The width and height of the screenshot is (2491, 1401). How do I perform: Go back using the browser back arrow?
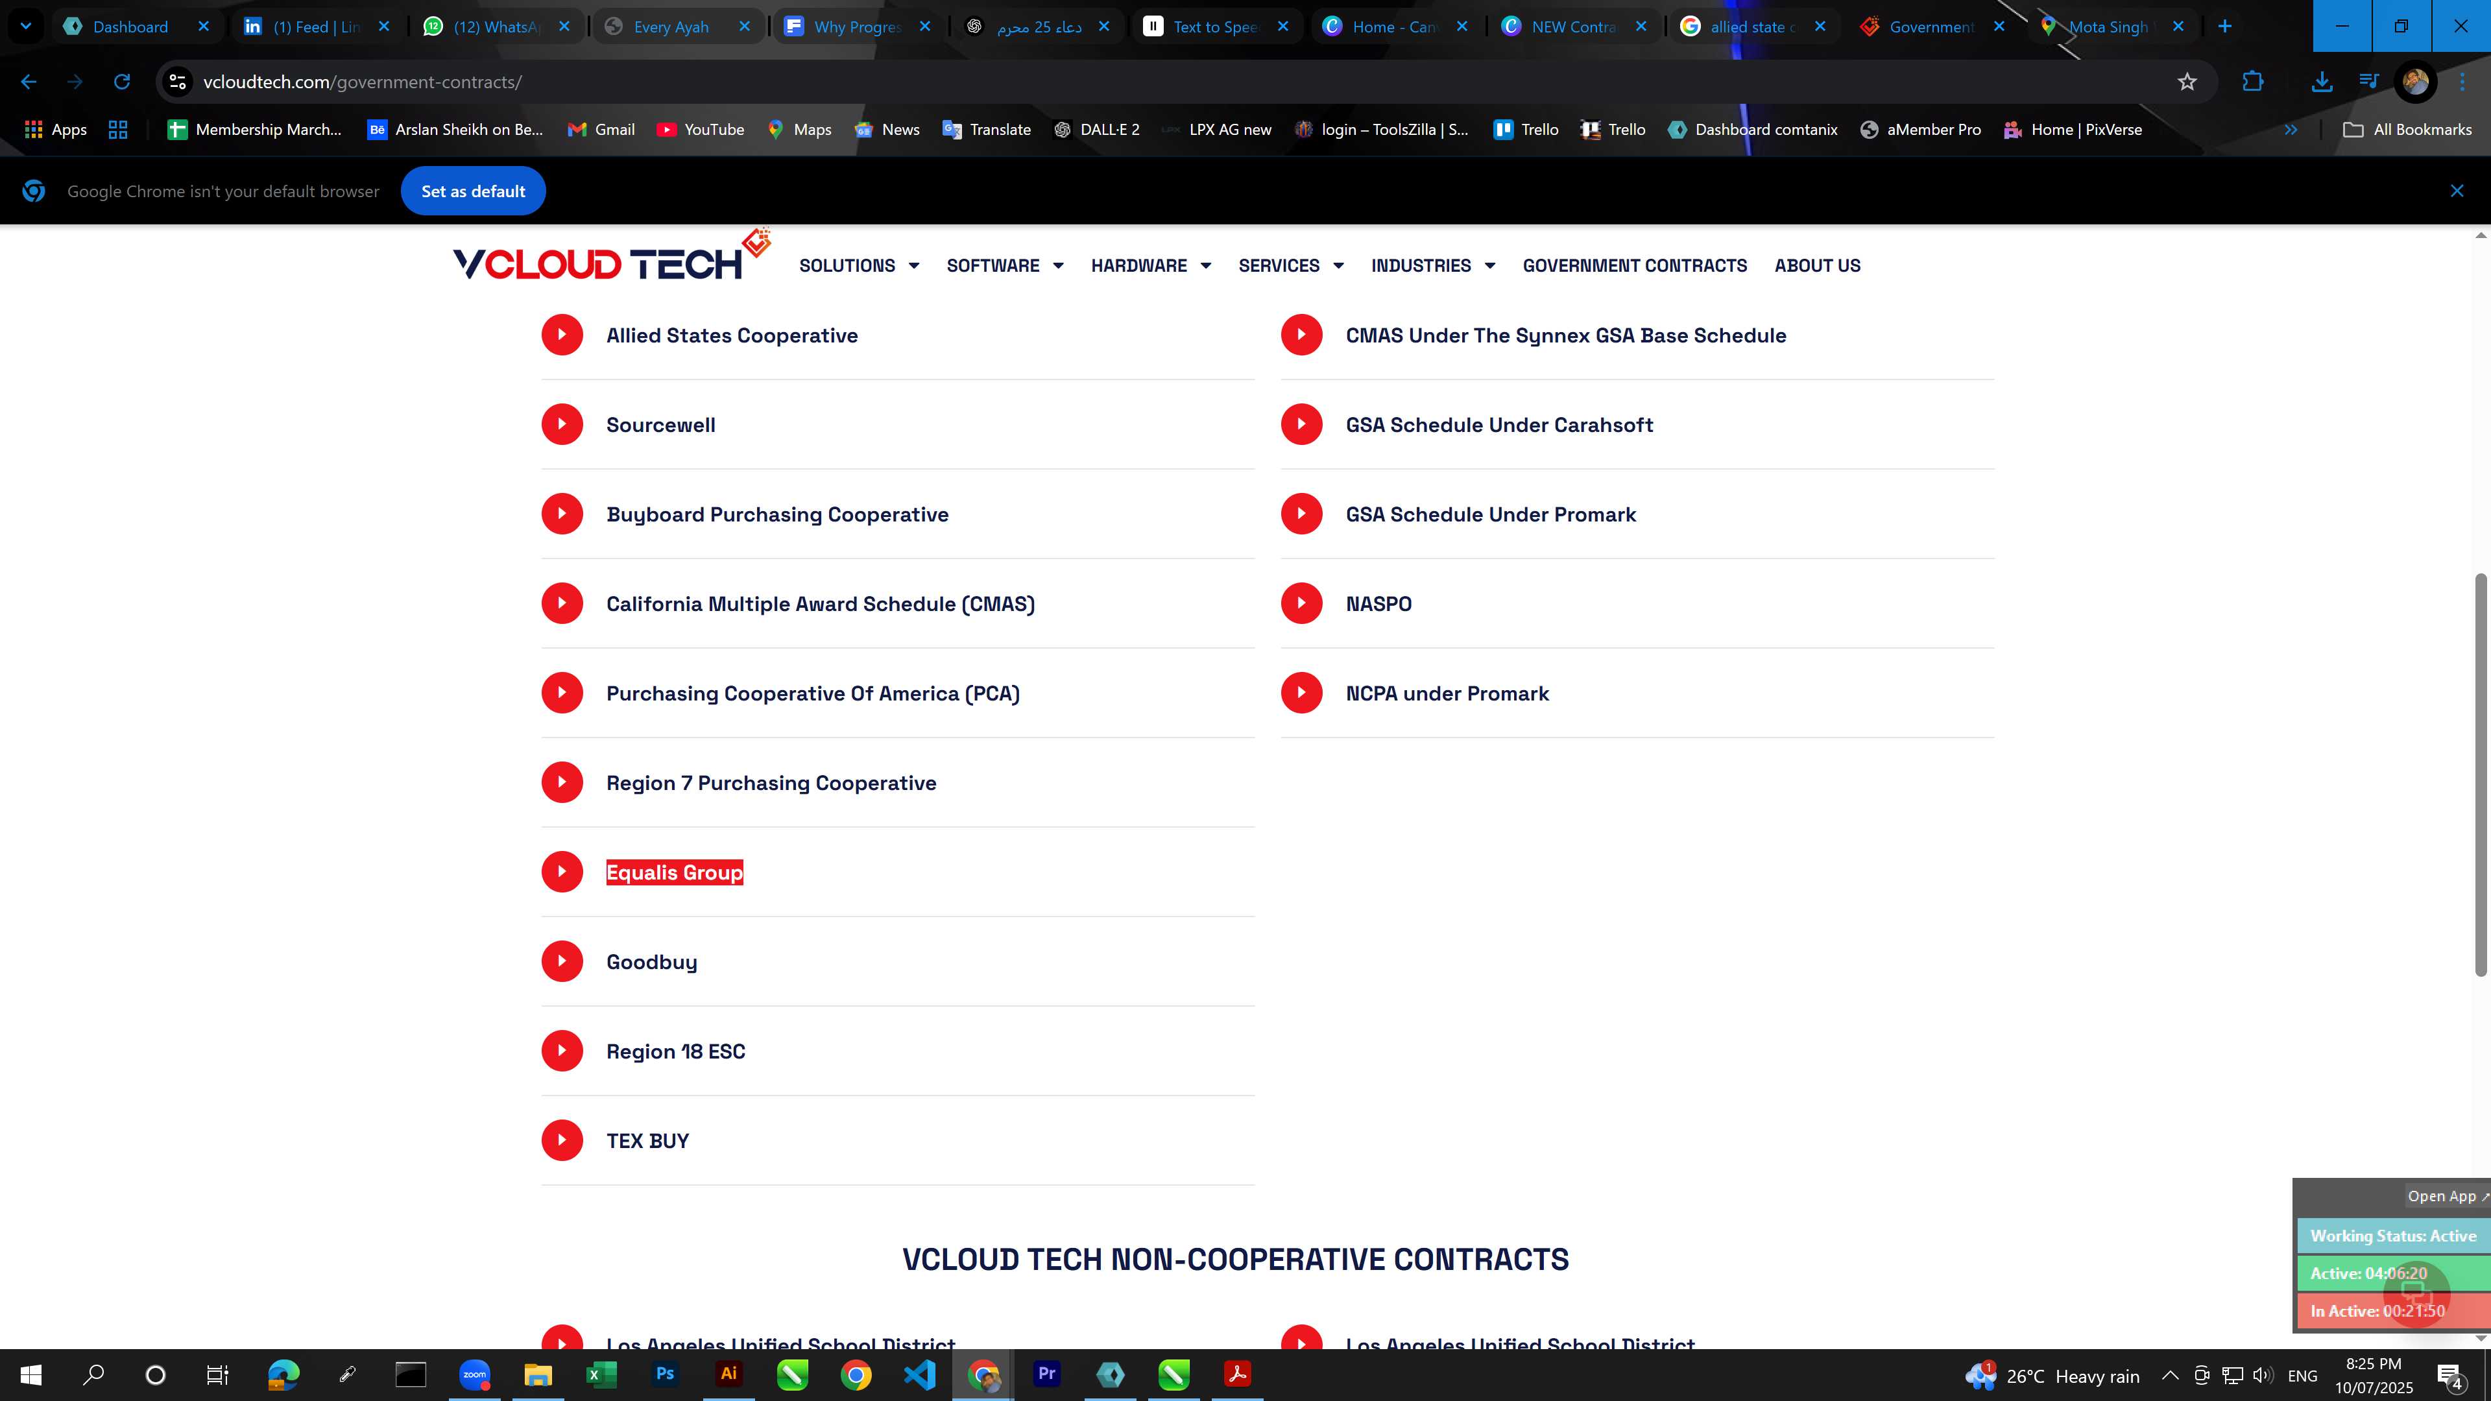[29, 82]
